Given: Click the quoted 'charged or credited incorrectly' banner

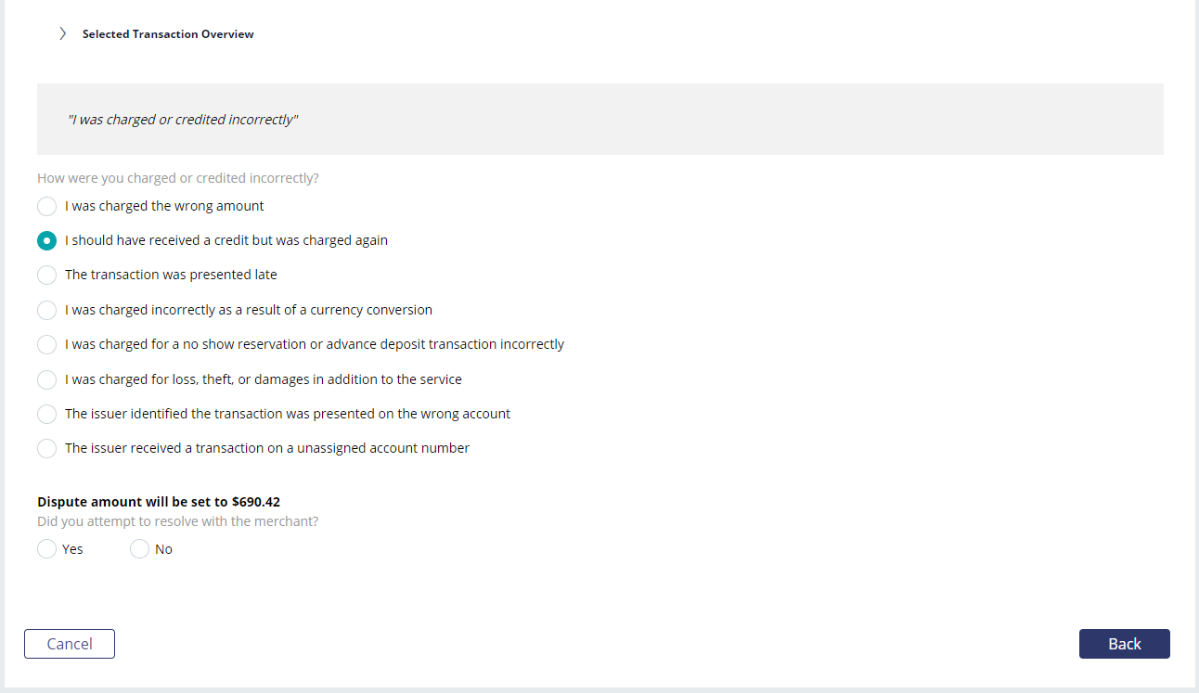Looking at the screenshot, I should tap(600, 120).
